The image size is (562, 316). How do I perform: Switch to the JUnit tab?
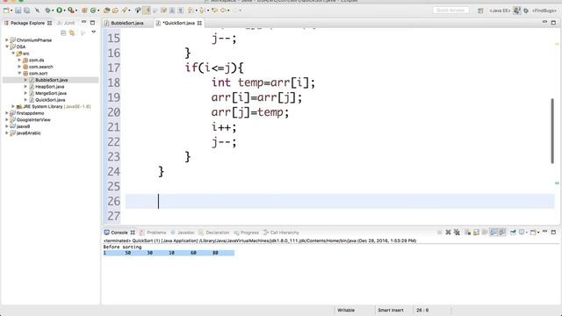(66, 23)
